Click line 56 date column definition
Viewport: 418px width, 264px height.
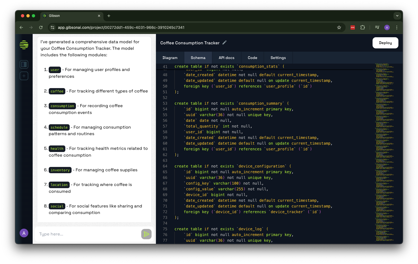click(208, 121)
